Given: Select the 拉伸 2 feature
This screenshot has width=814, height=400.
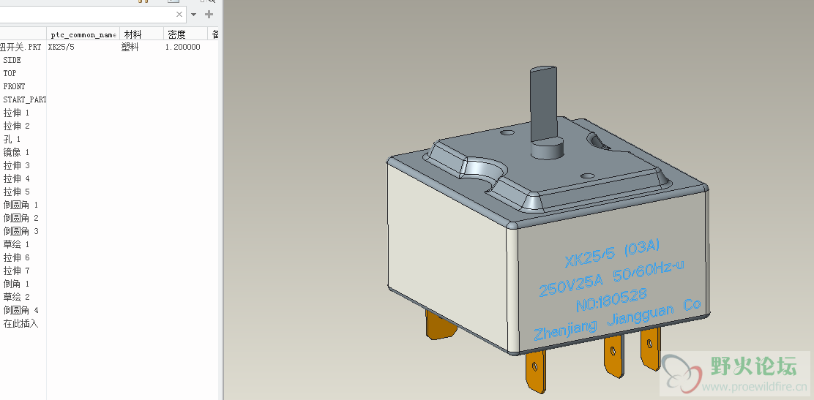Looking at the screenshot, I should click(x=16, y=126).
